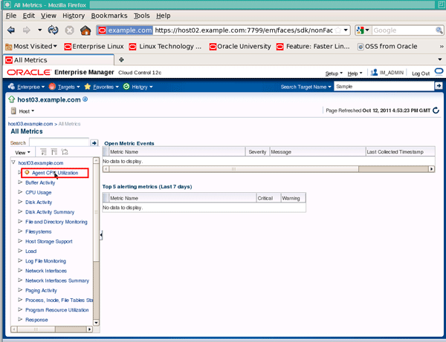
Task: Select Agent CPU Utilization metric
Action: click(x=54, y=173)
